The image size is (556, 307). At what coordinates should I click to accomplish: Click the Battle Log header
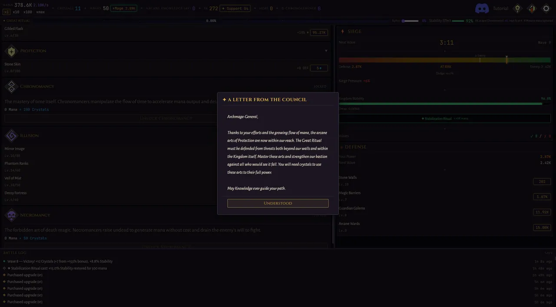(x=14, y=252)
